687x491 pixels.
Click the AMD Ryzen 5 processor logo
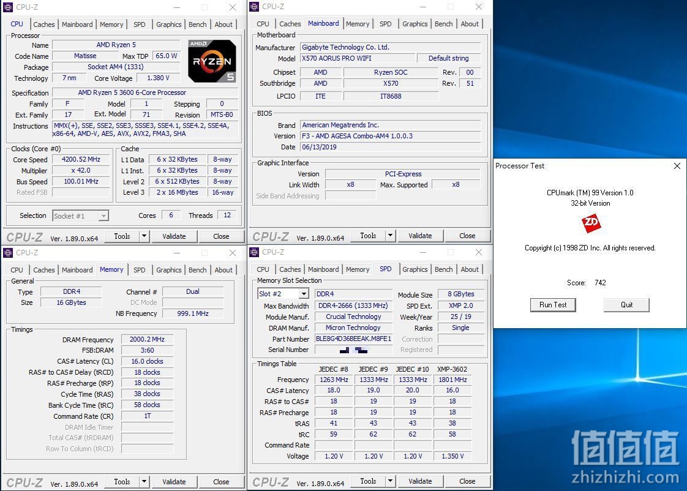(212, 61)
